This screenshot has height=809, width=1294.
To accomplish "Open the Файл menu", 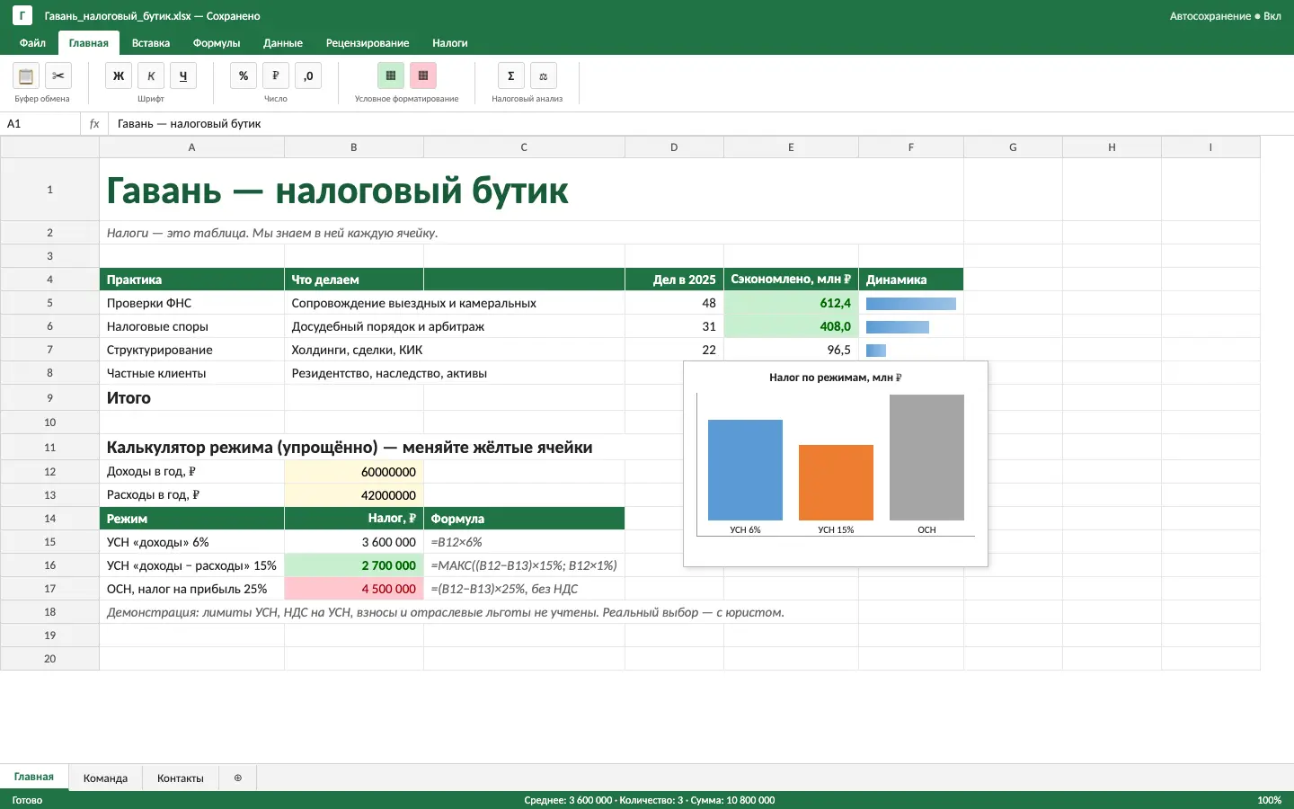I will pyautogui.click(x=32, y=43).
